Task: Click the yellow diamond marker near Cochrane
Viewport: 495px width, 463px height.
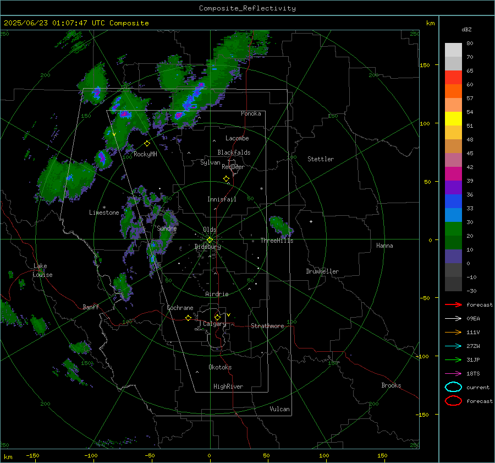Action: (x=188, y=318)
